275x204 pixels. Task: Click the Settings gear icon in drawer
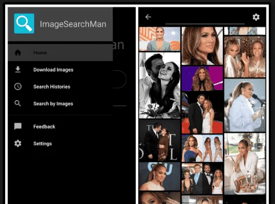click(18, 143)
